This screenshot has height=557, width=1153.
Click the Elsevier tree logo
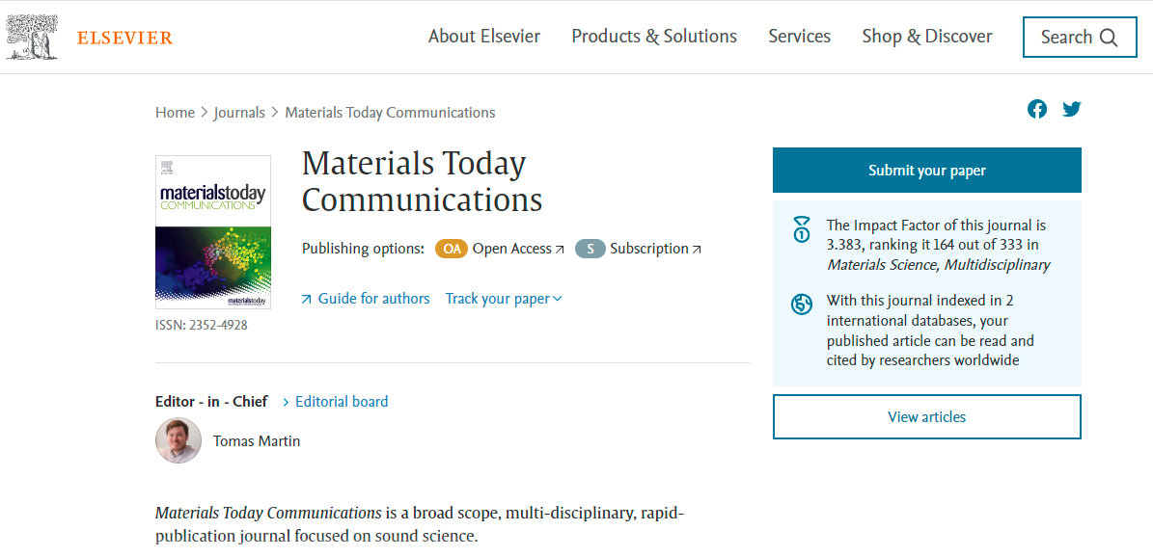(x=31, y=38)
